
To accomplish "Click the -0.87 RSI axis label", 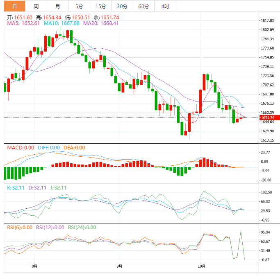I will pyautogui.click(x=265, y=260).
